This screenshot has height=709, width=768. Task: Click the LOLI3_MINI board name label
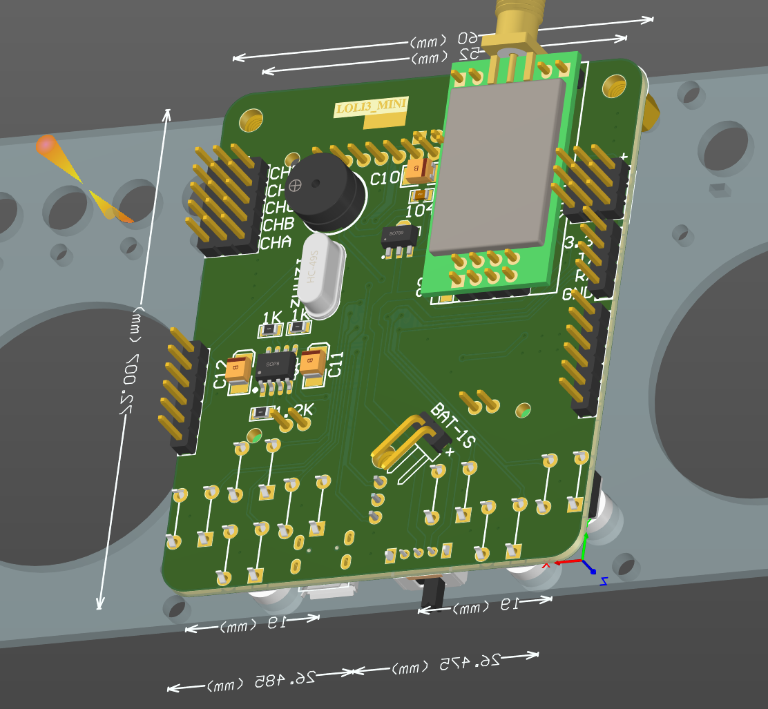point(372,106)
